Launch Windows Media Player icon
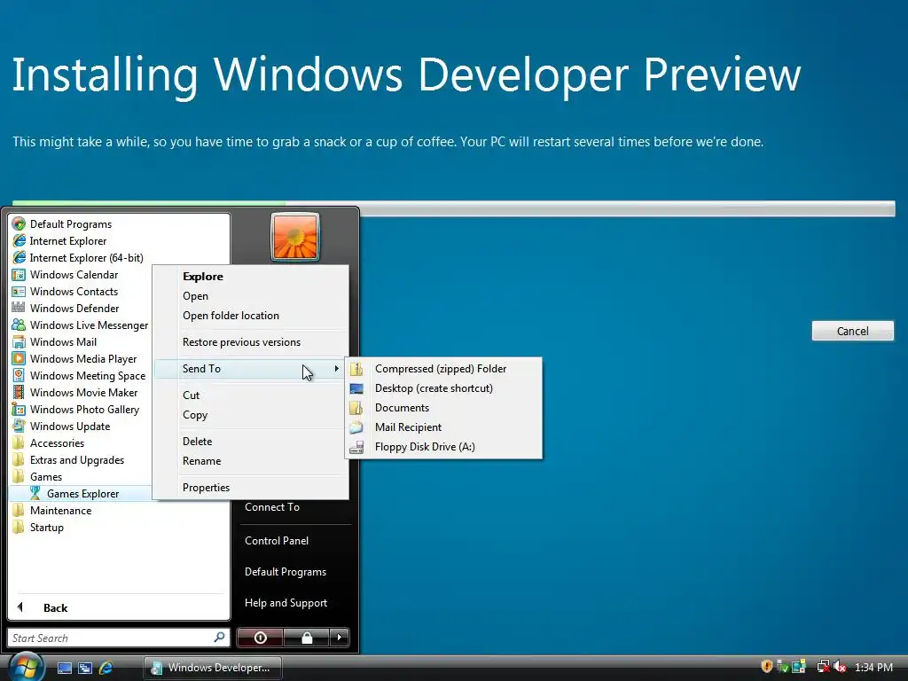This screenshot has height=681, width=908. (x=20, y=358)
